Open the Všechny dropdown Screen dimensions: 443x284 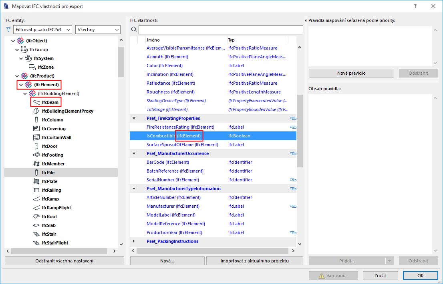tap(98, 30)
